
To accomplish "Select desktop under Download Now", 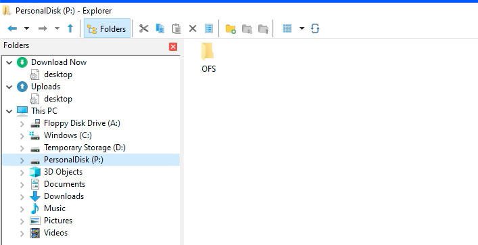I will (58, 74).
